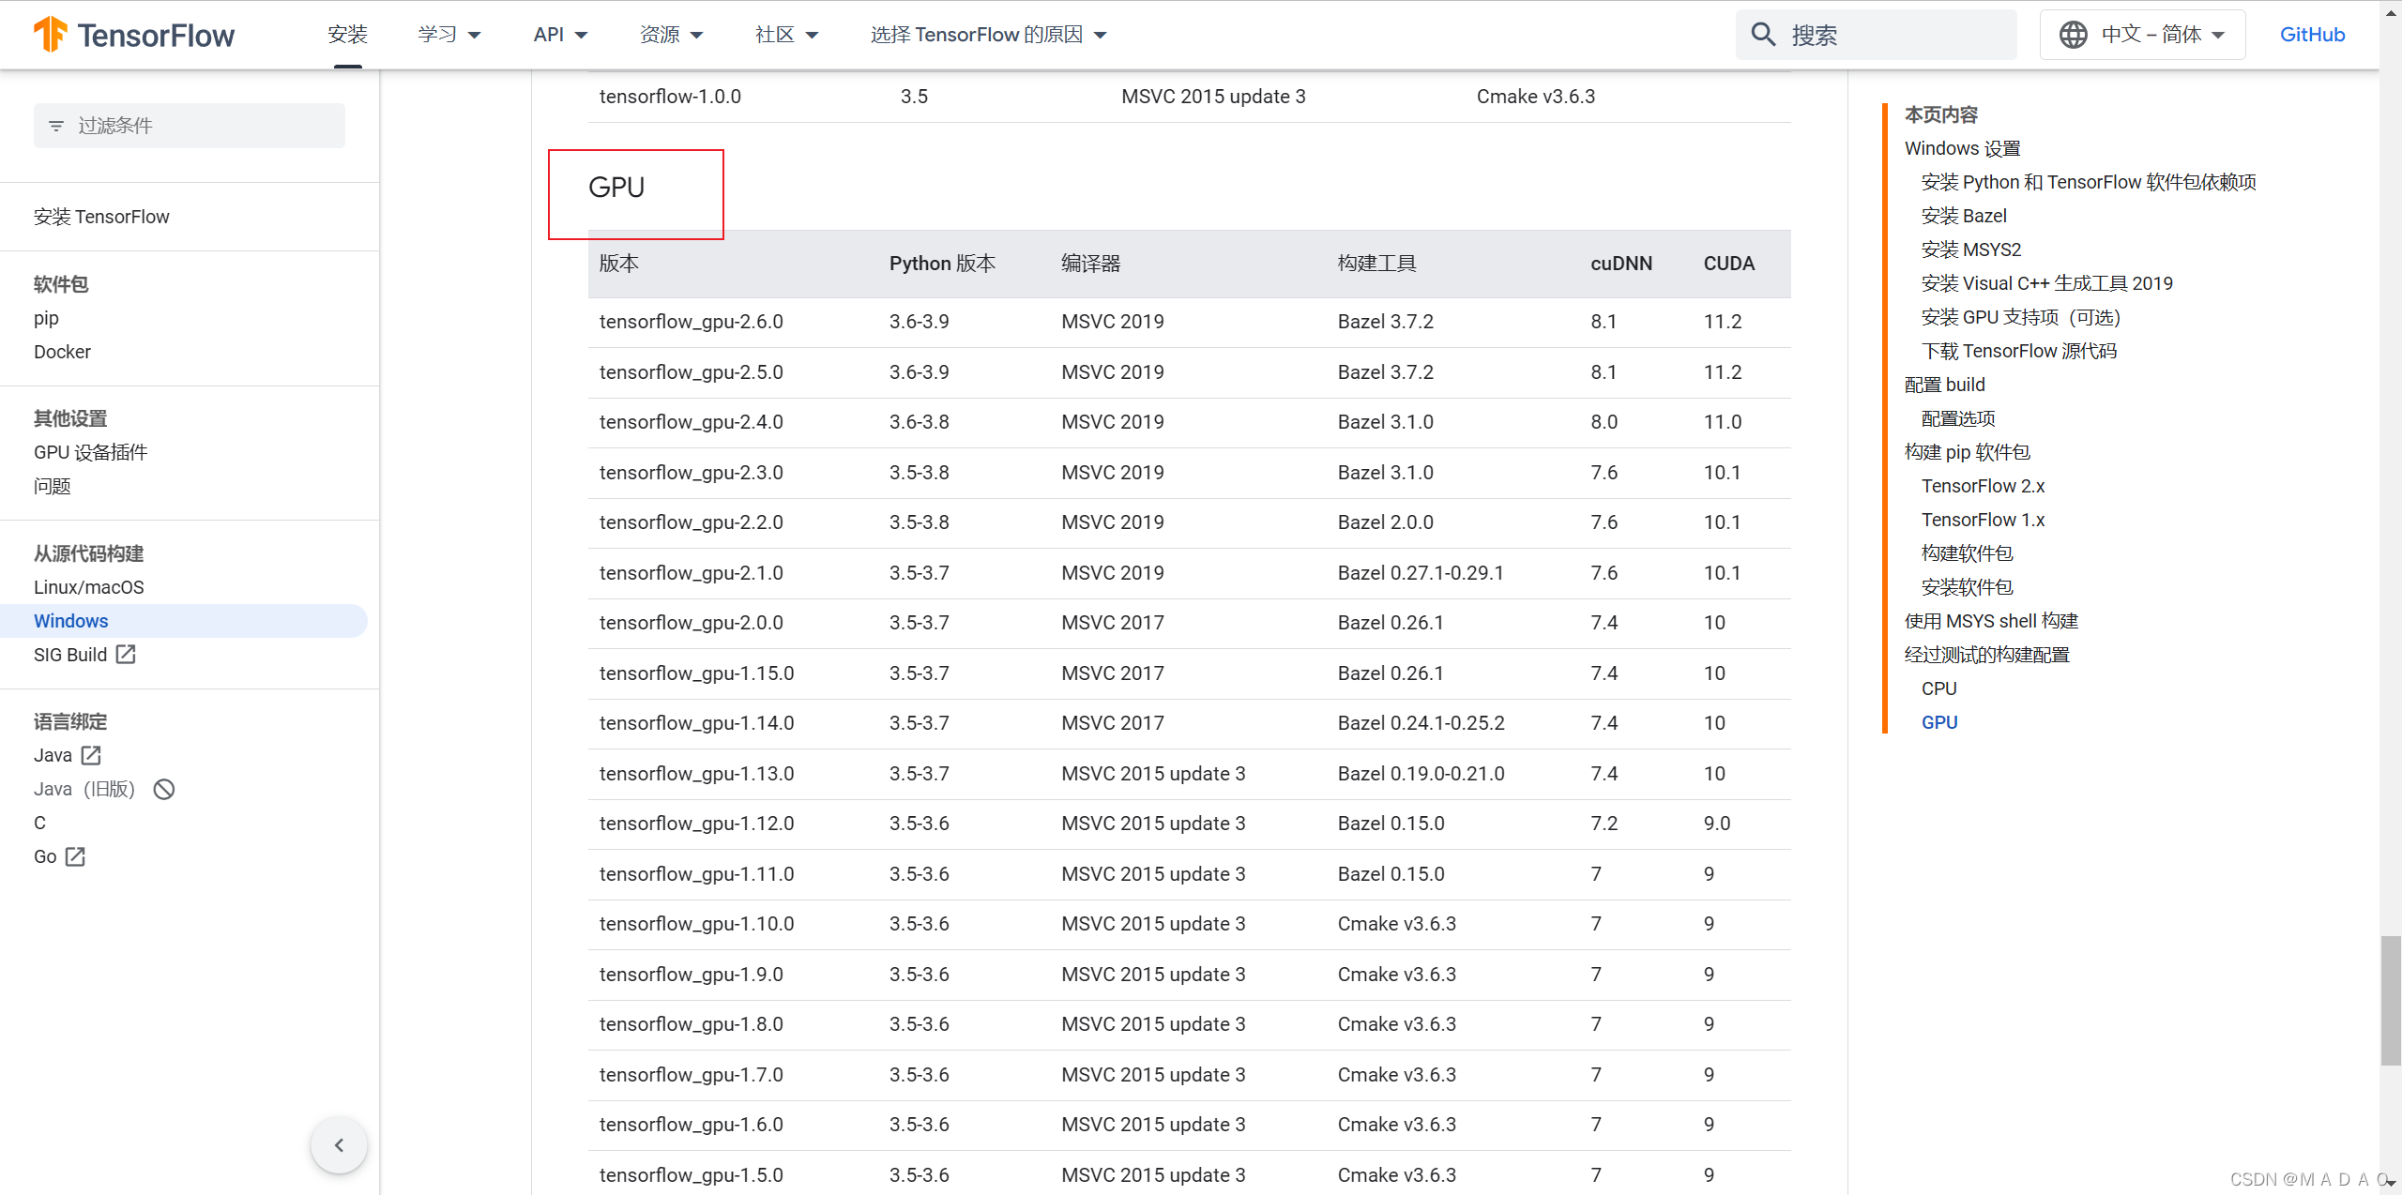Jump to TensorFlow 2.x section
Image resolution: width=2402 pixels, height=1195 pixels.
coord(1983,486)
